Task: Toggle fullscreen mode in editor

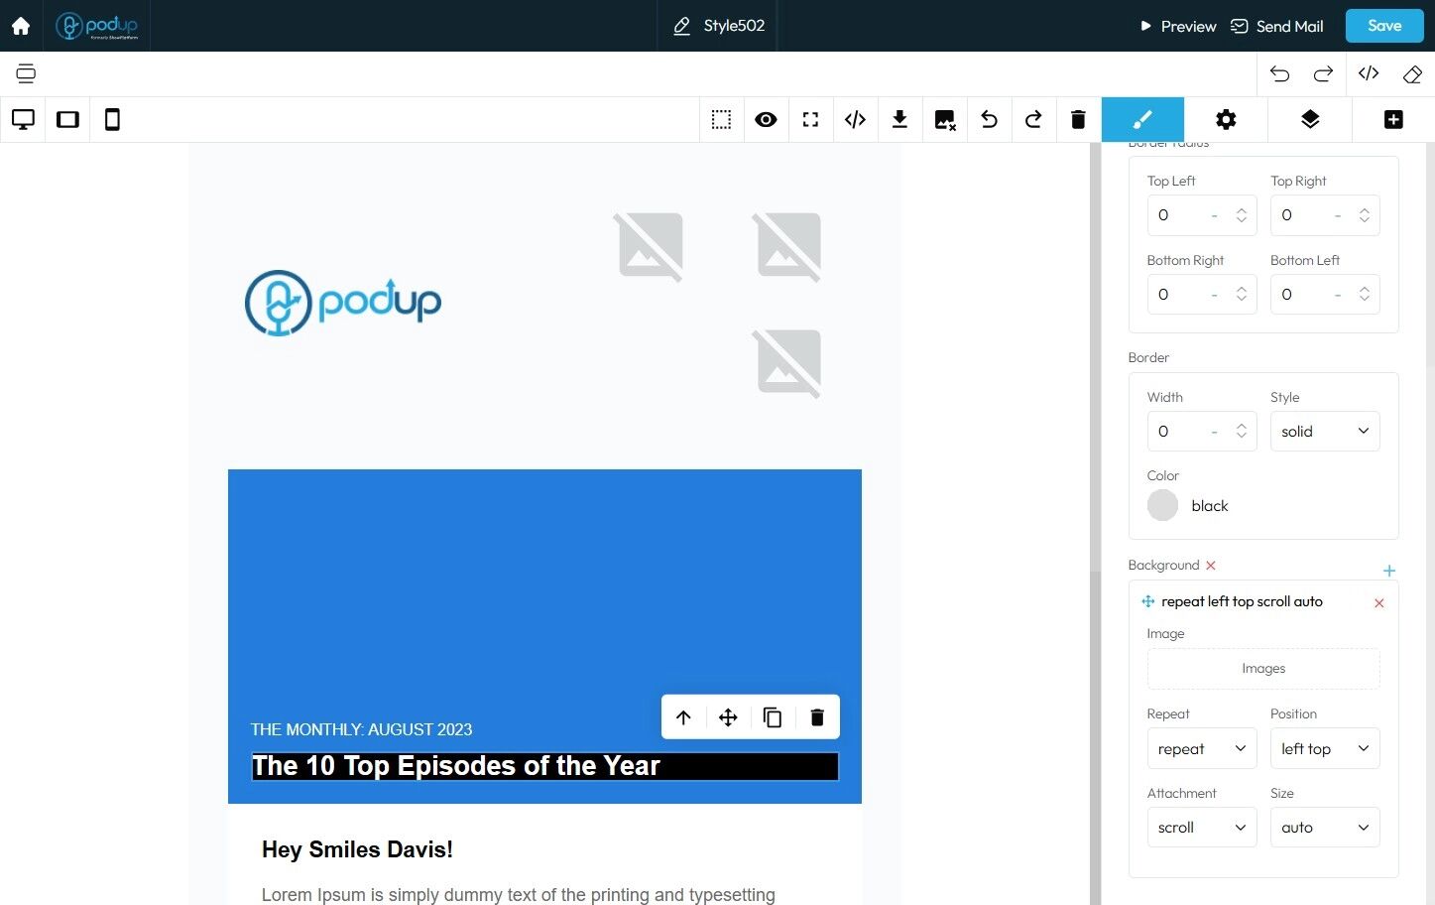Action: 810,120
